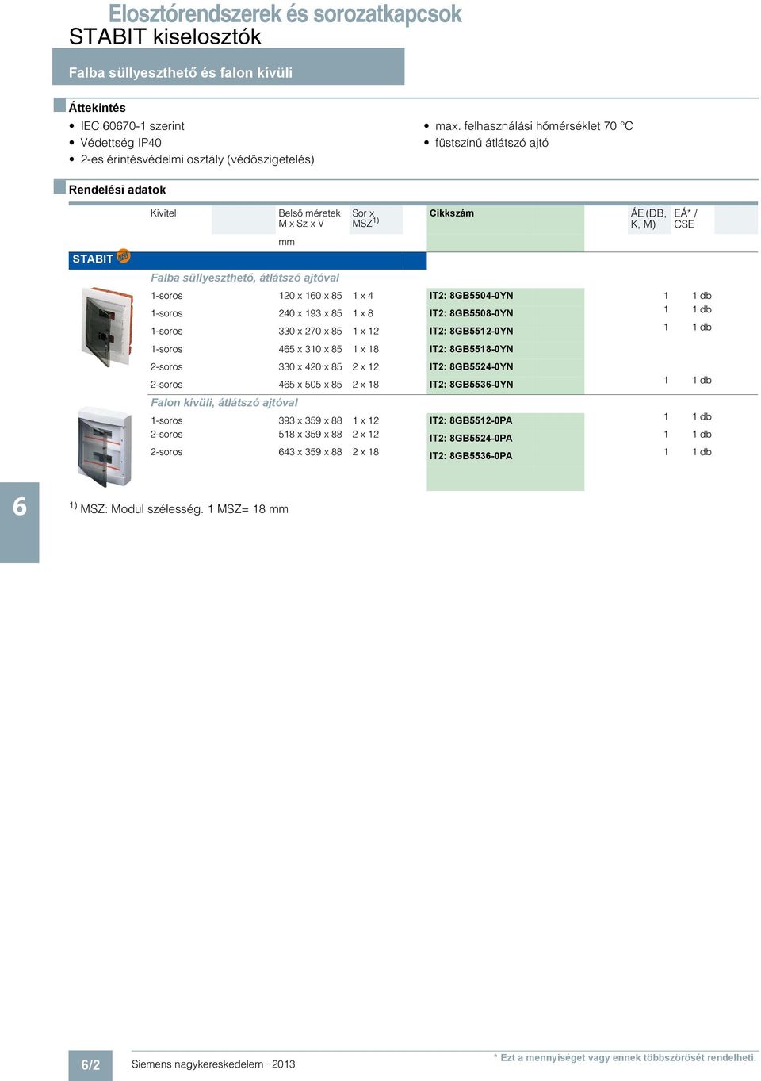The width and height of the screenshot is (761, 1081).
Task: Select part number IT2: 8GB5536-0YN
Action: pyautogui.click(x=471, y=385)
